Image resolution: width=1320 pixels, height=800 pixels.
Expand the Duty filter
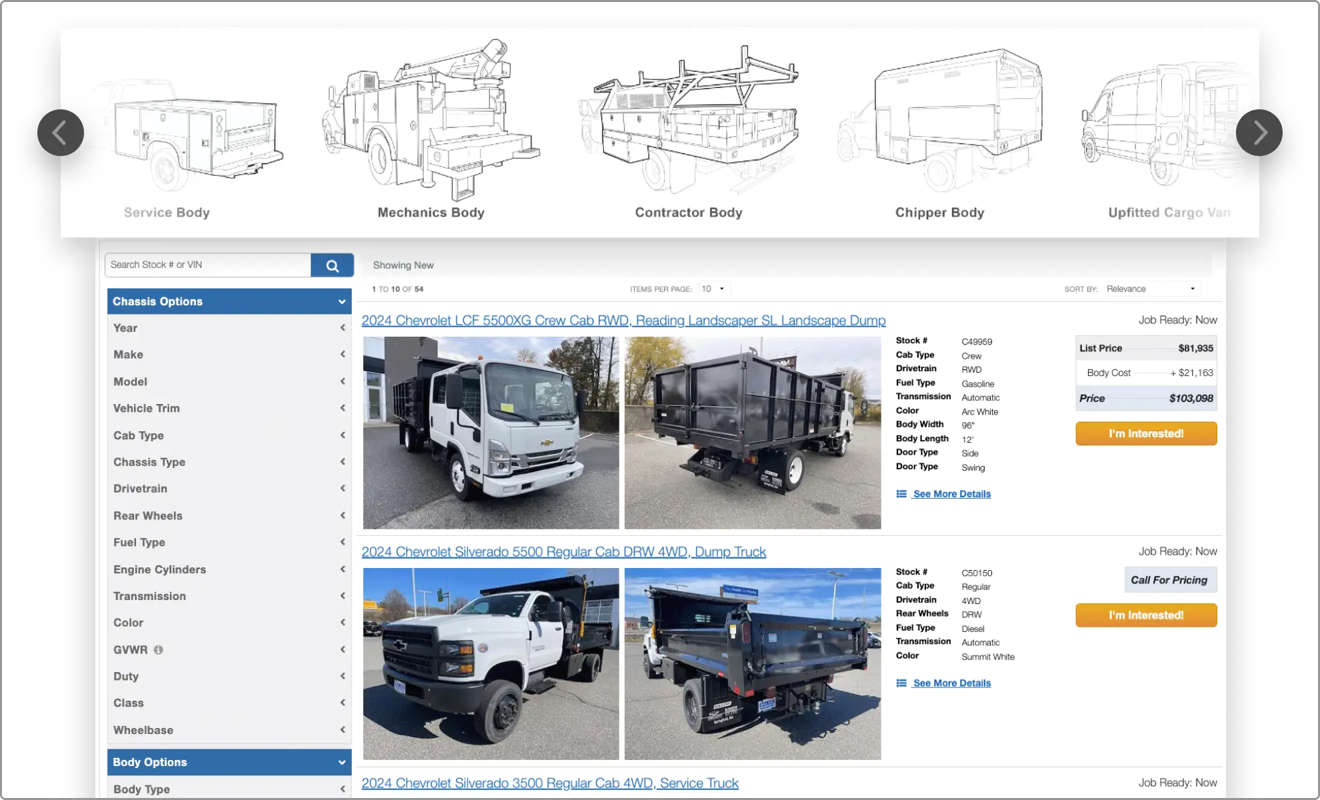(229, 676)
